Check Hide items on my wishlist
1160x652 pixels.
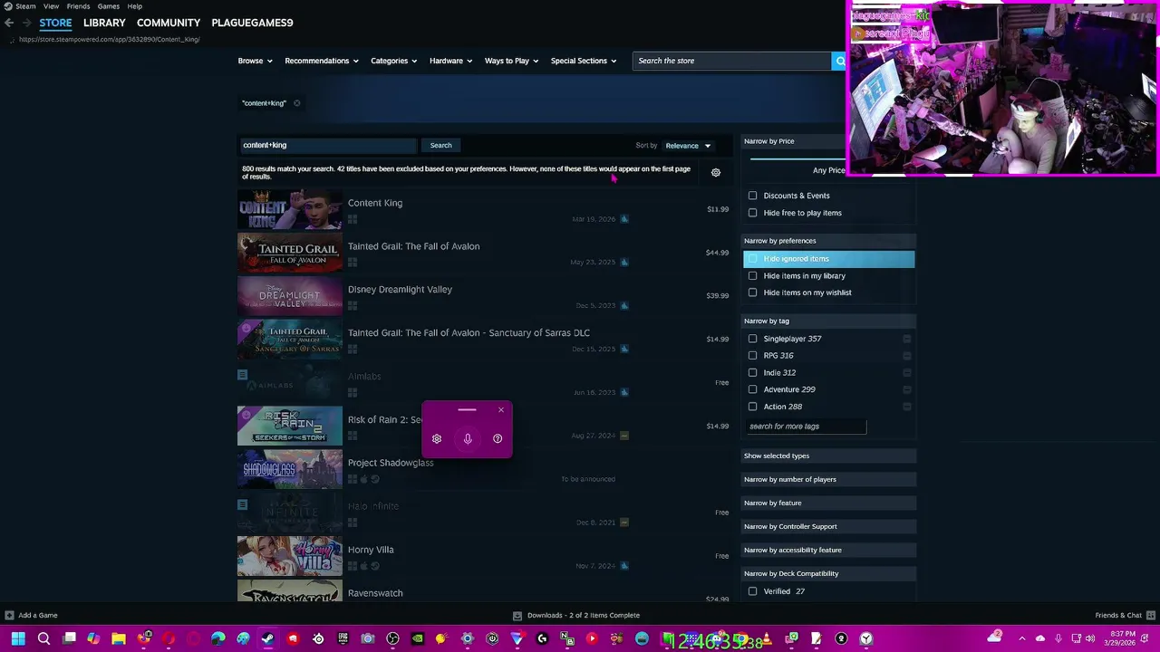(x=752, y=292)
